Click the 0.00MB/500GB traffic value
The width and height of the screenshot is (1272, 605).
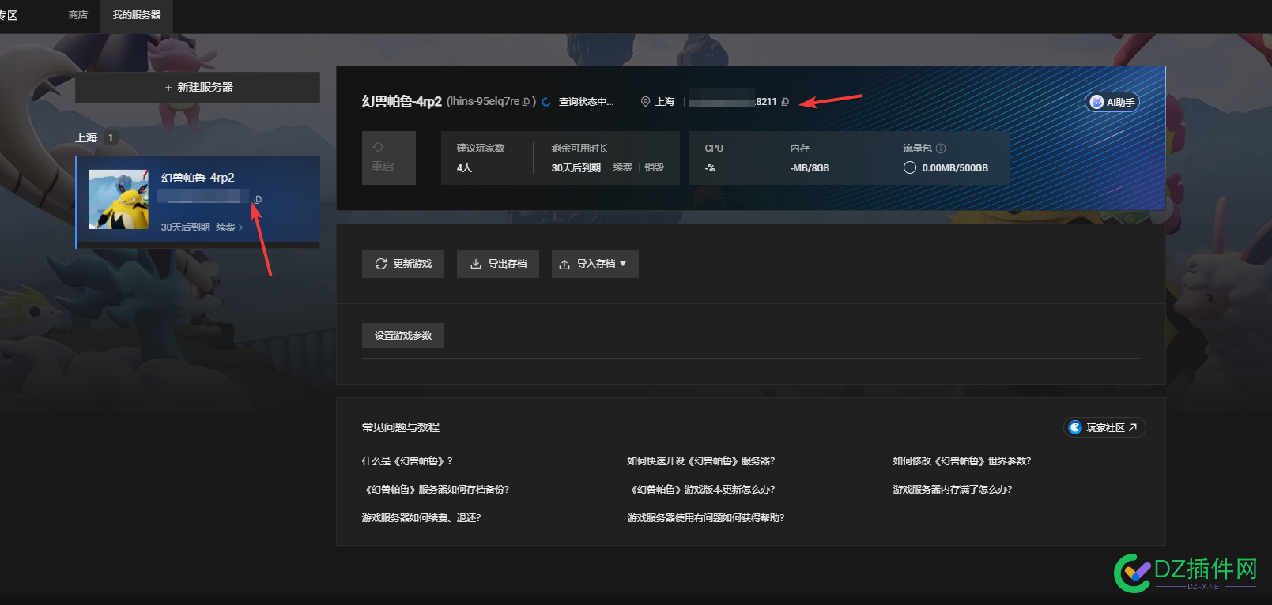point(955,167)
